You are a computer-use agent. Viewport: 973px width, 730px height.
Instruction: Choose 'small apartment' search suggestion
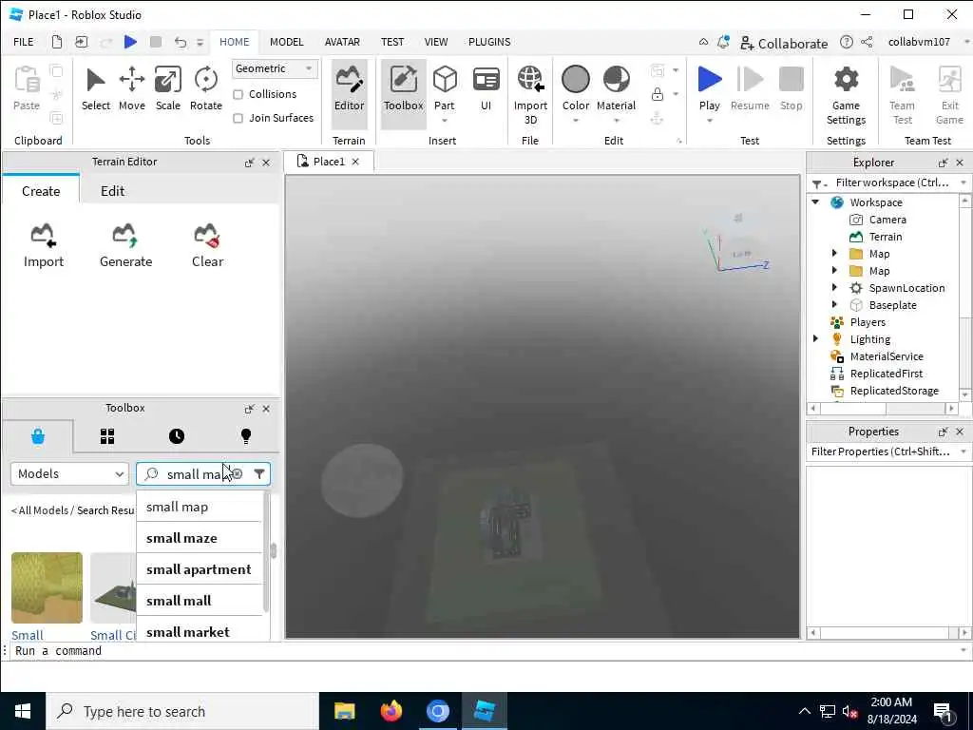pos(200,569)
